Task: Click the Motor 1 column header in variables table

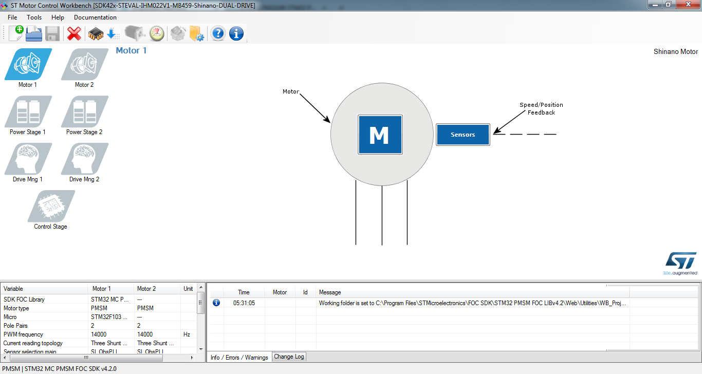Action: [112, 289]
